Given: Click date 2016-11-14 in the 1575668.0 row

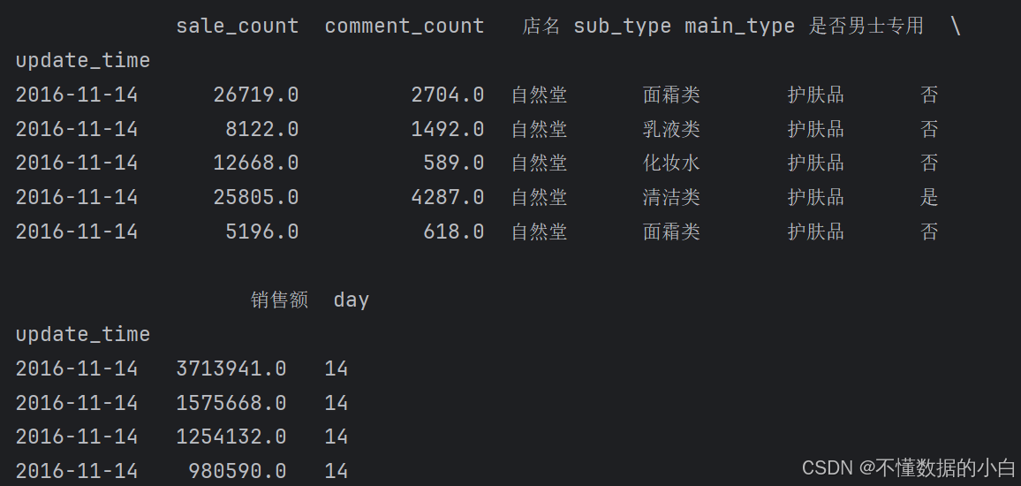Looking at the screenshot, I should pos(77,403).
